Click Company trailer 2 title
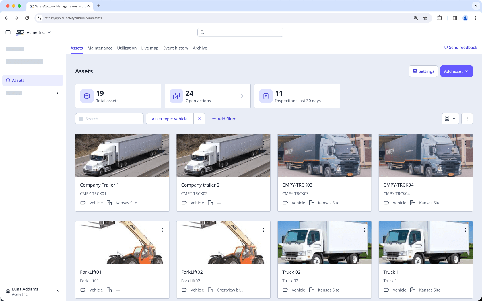This screenshot has height=301, width=482. [200, 185]
